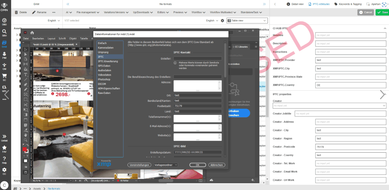Select the InDesign Type tool
Screen dimensions: 389x190
point(26,74)
